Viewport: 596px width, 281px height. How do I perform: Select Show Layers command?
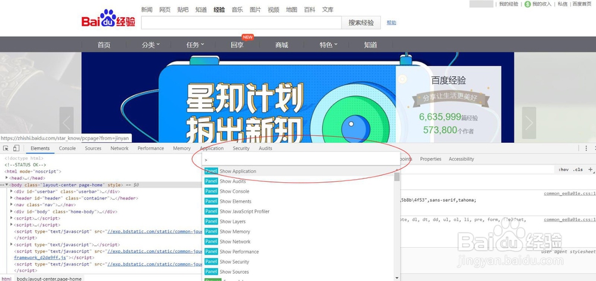pyautogui.click(x=298, y=221)
